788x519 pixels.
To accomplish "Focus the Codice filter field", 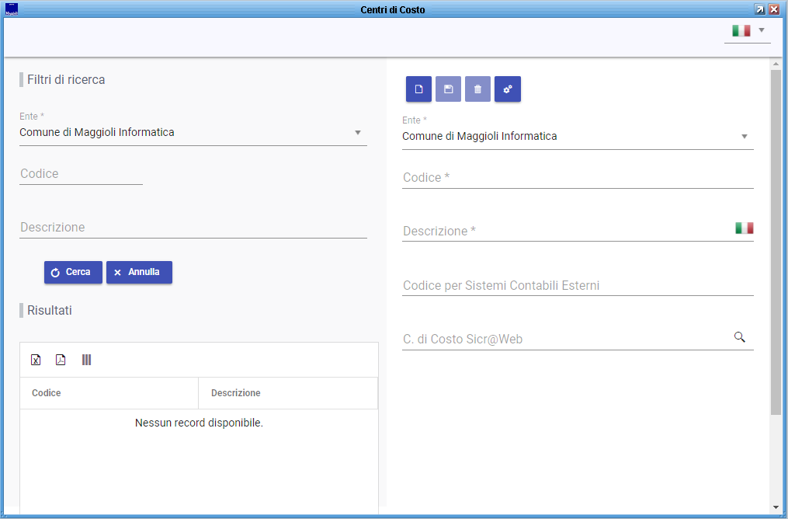I will (x=81, y=174).
